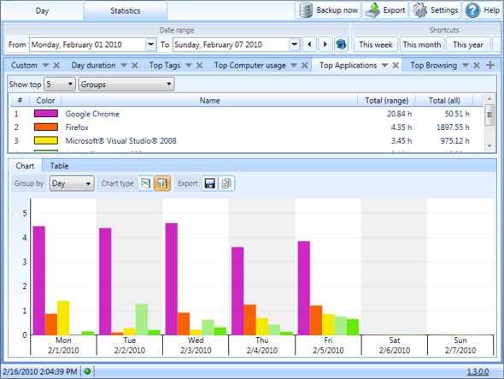Select the Firefox row name

coord(77,127)
